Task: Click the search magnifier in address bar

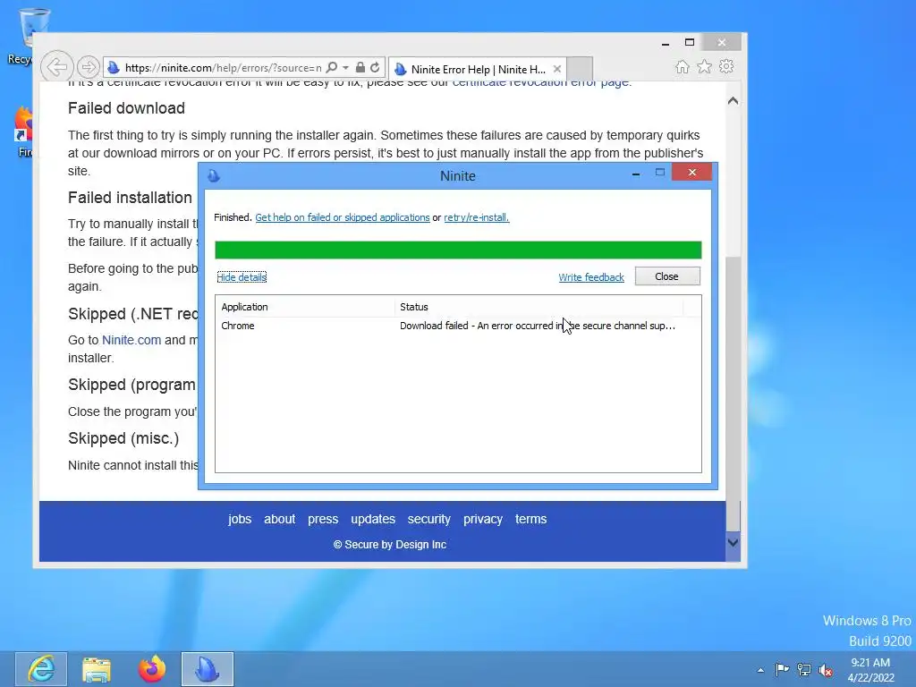Action: click(331, 67)
